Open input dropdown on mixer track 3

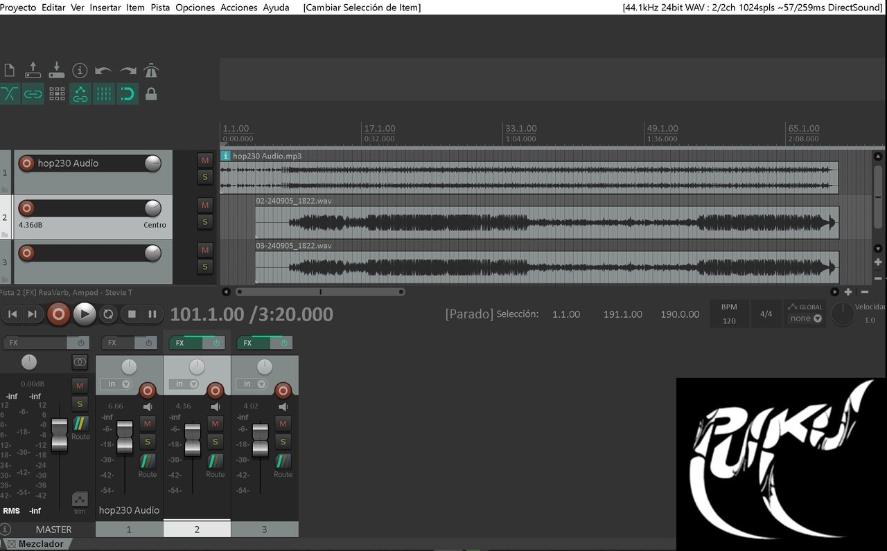tap(252, 383)
